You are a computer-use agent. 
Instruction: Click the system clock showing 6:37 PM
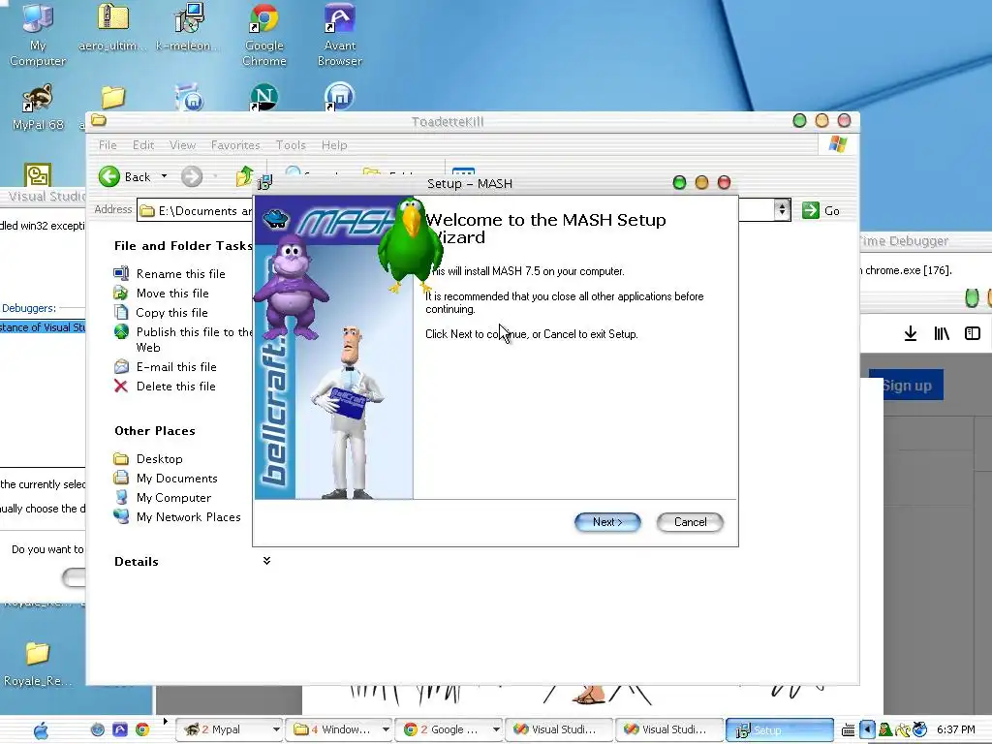[x=955, y=729]
